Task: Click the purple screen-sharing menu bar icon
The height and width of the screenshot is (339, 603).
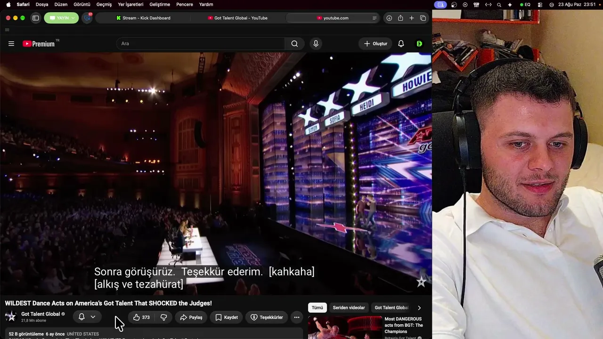Action: pyautogui.click(x=440, y=4)
